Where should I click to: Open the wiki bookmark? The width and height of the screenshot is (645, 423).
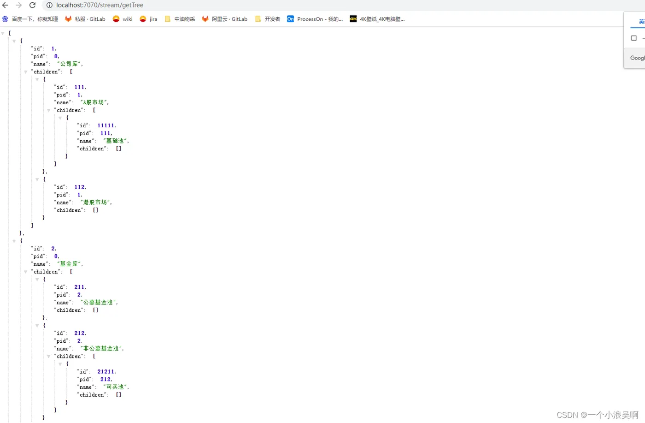pos(123,19)
